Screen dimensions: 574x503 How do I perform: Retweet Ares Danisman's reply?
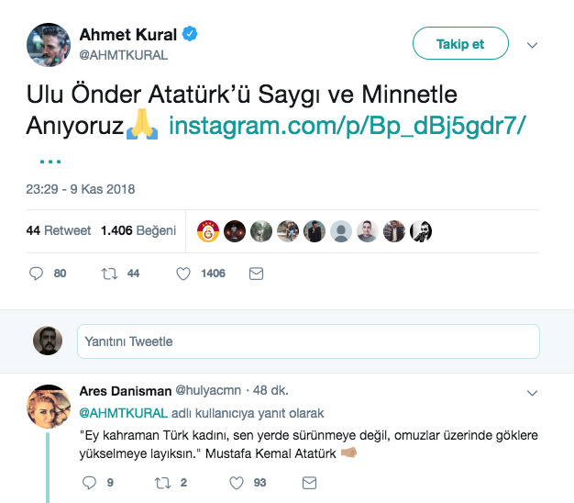click(x=162, y=482)
